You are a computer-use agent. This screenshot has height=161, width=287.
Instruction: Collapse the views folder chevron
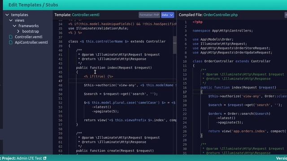click(x=11, y=20)
